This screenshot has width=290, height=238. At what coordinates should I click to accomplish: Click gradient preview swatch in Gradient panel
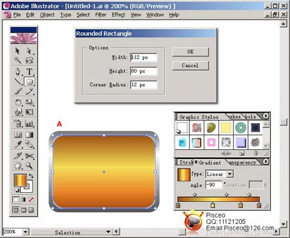[x=184, y=175]
